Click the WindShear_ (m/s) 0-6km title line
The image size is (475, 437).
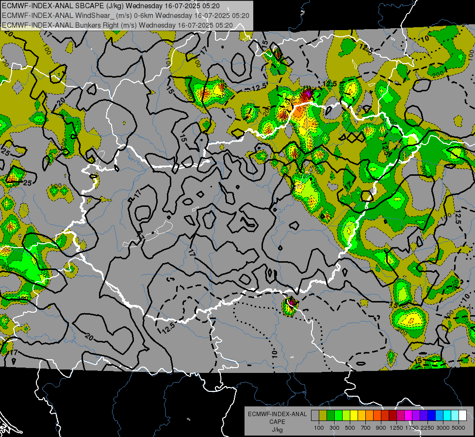tap(125, 16)
